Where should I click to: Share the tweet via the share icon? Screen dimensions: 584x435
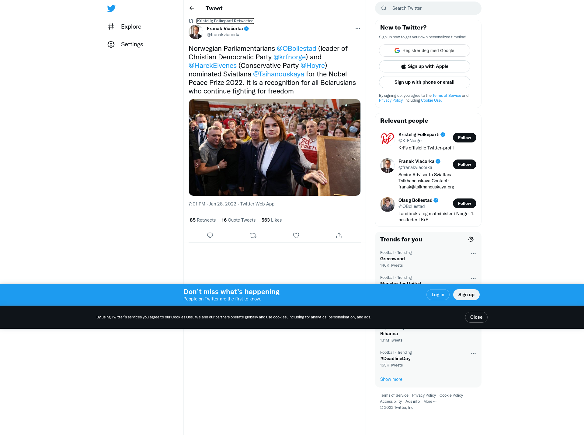pos(339,236)
